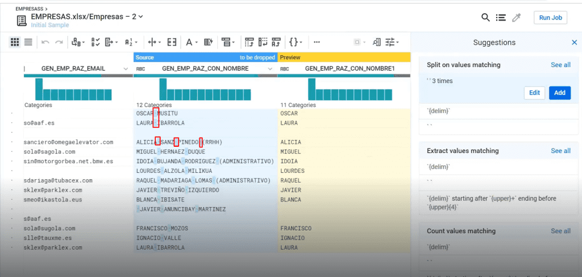Open the split column tool dropdown
This screenshot has width=582, height=277.
155,42
